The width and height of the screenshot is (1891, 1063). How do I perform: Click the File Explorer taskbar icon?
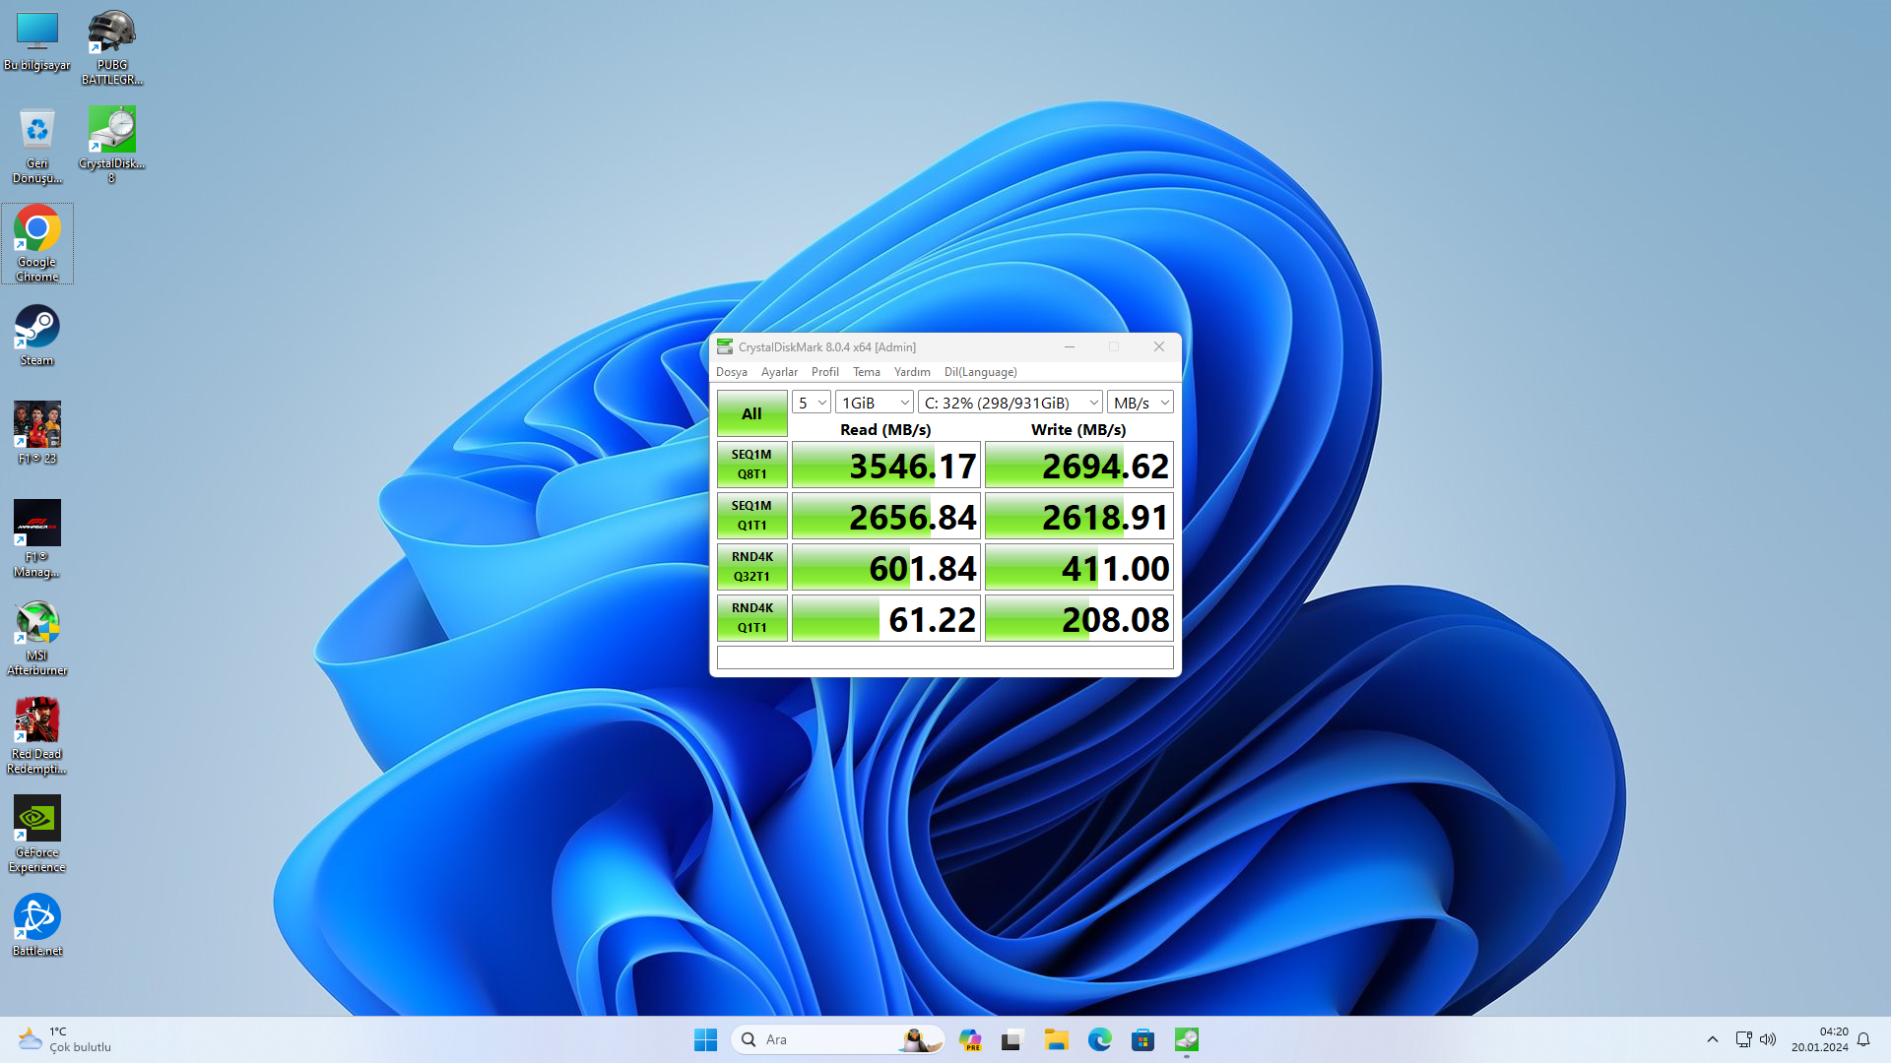pyautogui.click(x=1057, y=1039)
